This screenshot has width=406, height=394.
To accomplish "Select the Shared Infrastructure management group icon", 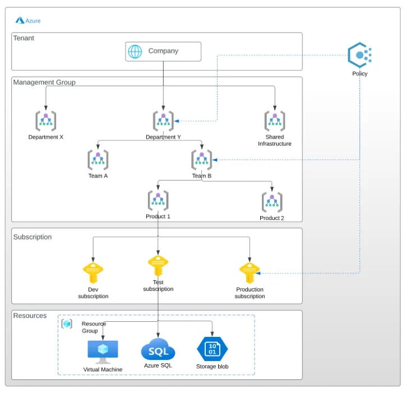I will (x=275, y=121).
